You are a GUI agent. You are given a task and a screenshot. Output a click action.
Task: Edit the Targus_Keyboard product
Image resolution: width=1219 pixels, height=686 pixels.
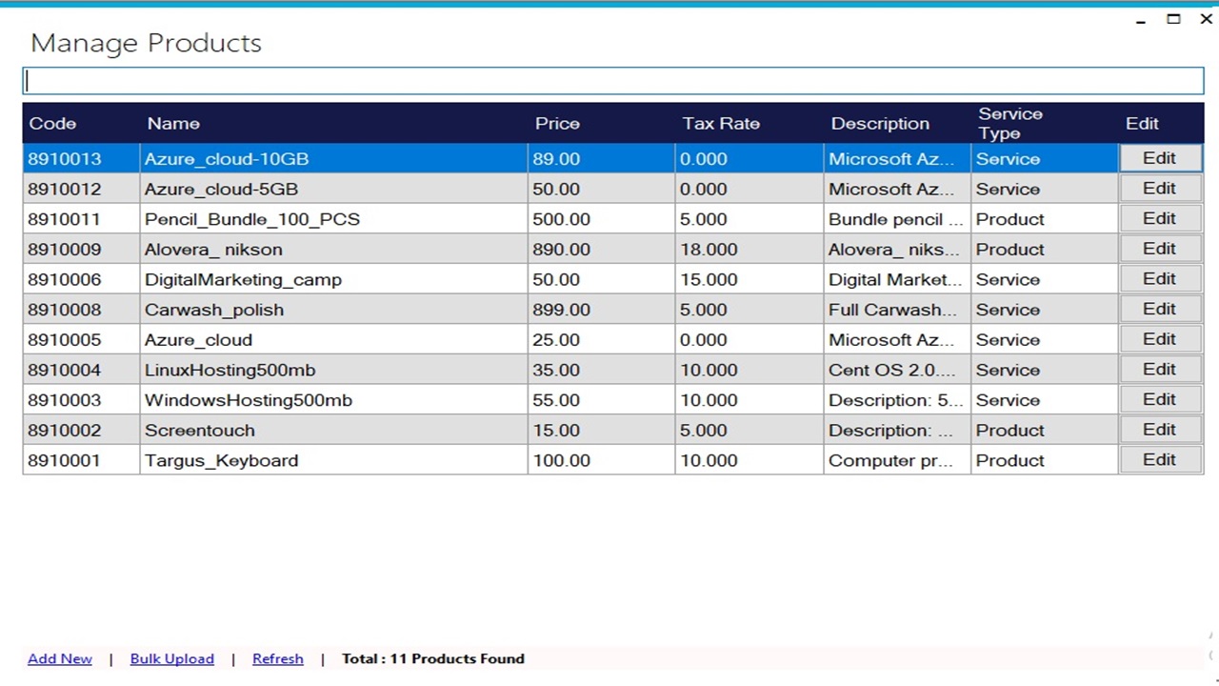coord(1159,460)
